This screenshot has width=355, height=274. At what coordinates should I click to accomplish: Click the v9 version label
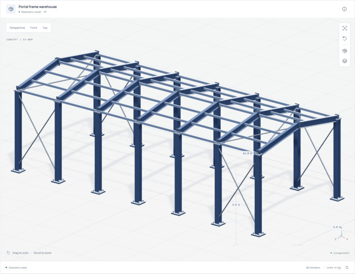coord(45,12)
